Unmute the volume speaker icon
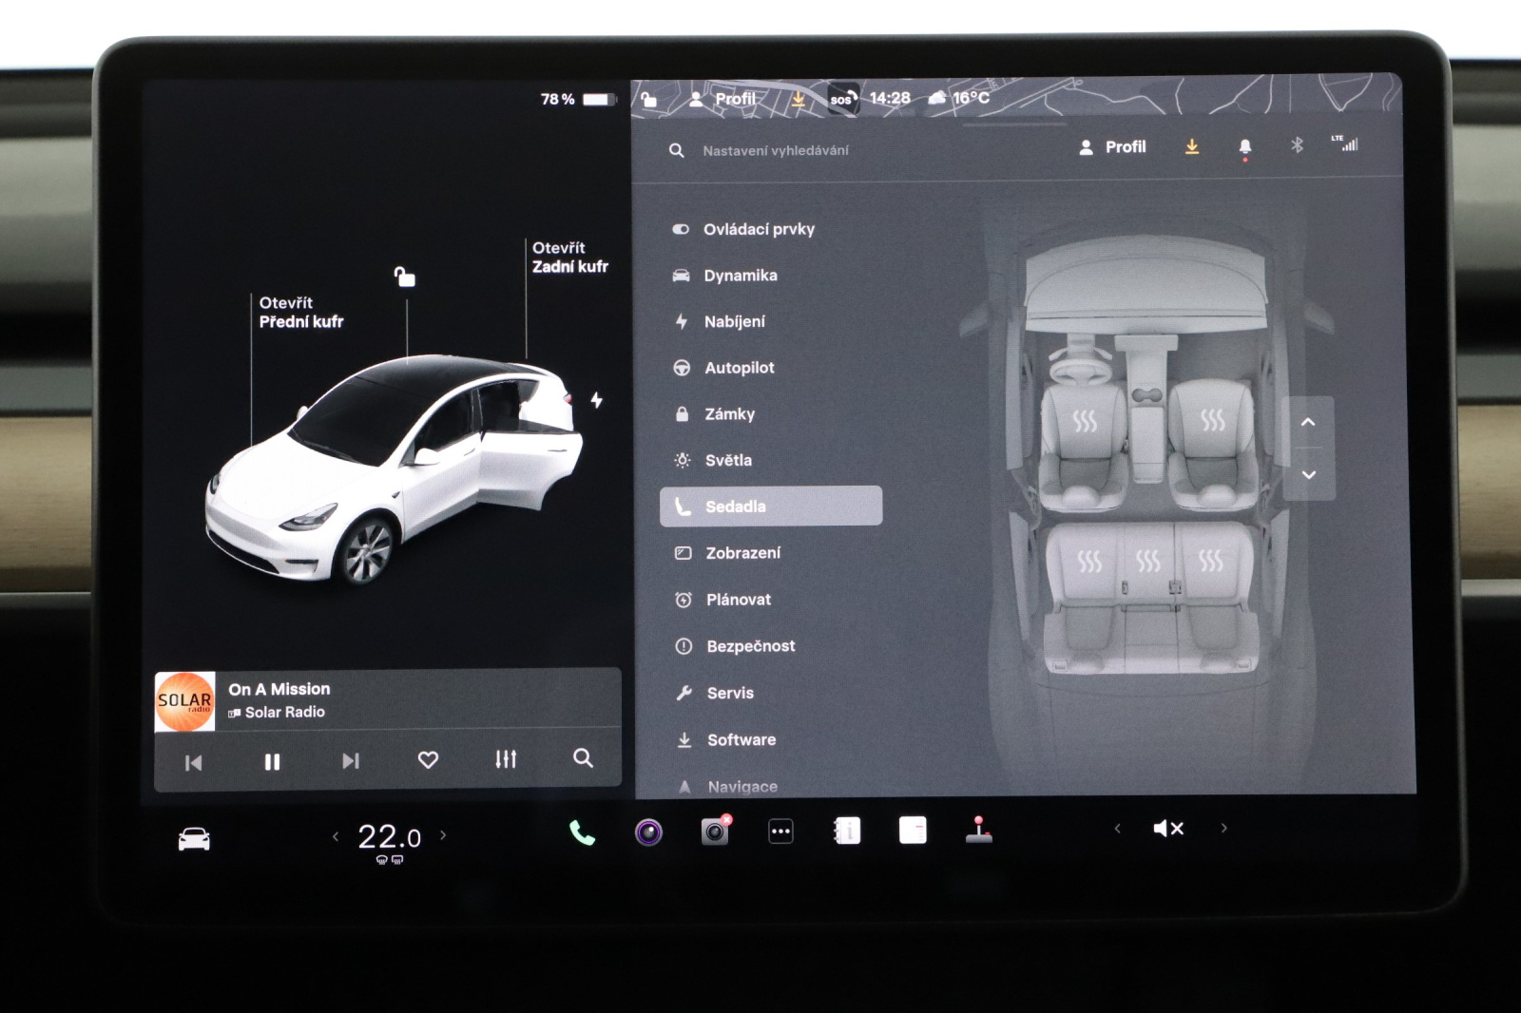The image size is (1521, 1013). click(x=1168, y=829)
